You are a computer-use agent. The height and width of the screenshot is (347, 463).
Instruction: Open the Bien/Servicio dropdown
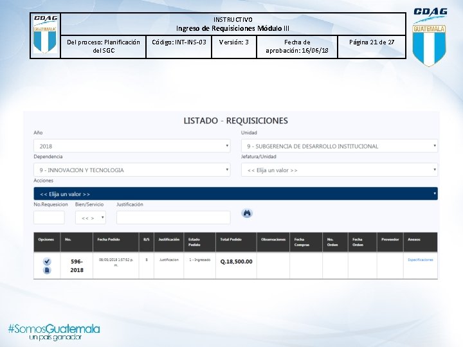click(91, 218)
